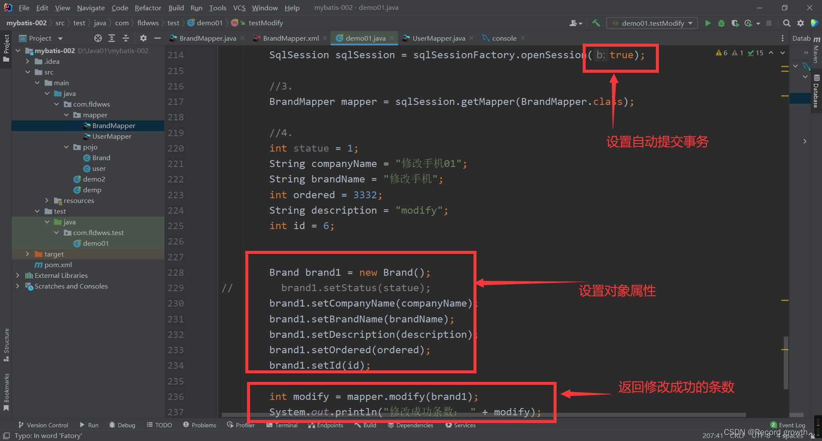
Task: Open Structure tool window stripe
Action: pos(6,344)
